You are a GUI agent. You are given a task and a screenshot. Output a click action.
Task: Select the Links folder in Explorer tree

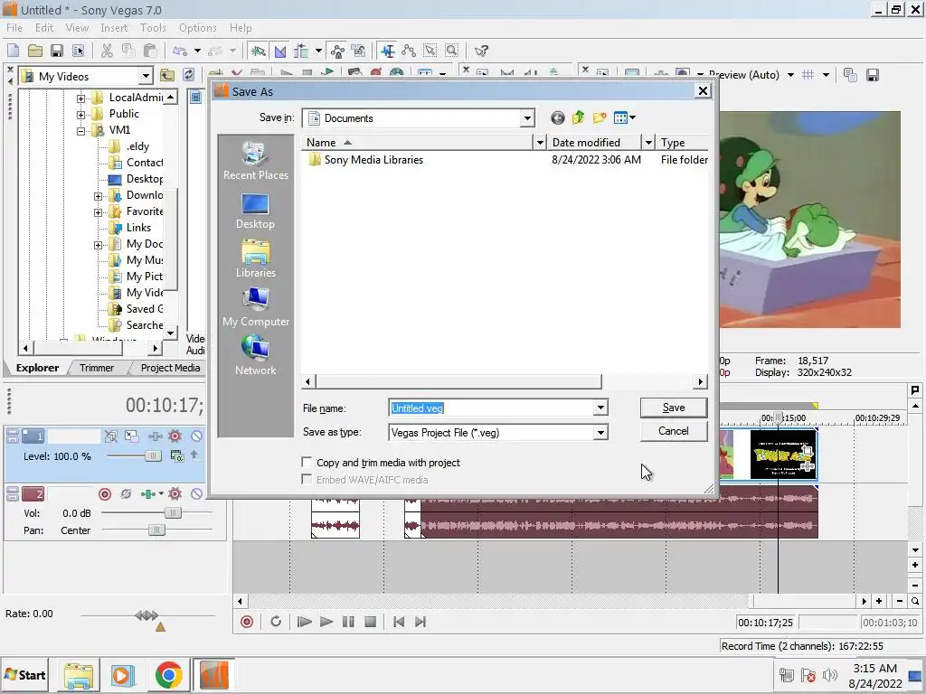[x=138, y=227]
